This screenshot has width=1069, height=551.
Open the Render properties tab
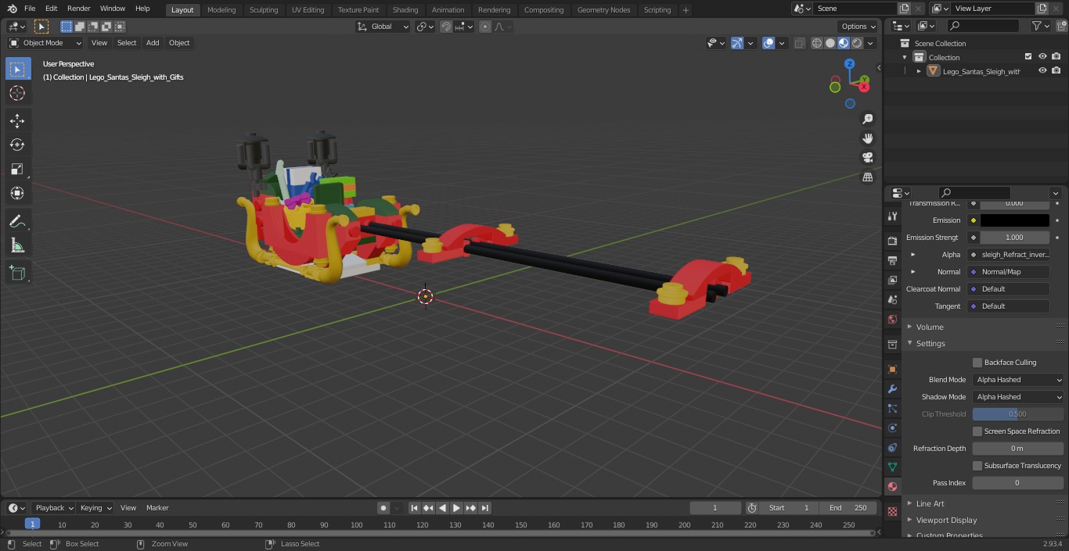coord(892,241)
